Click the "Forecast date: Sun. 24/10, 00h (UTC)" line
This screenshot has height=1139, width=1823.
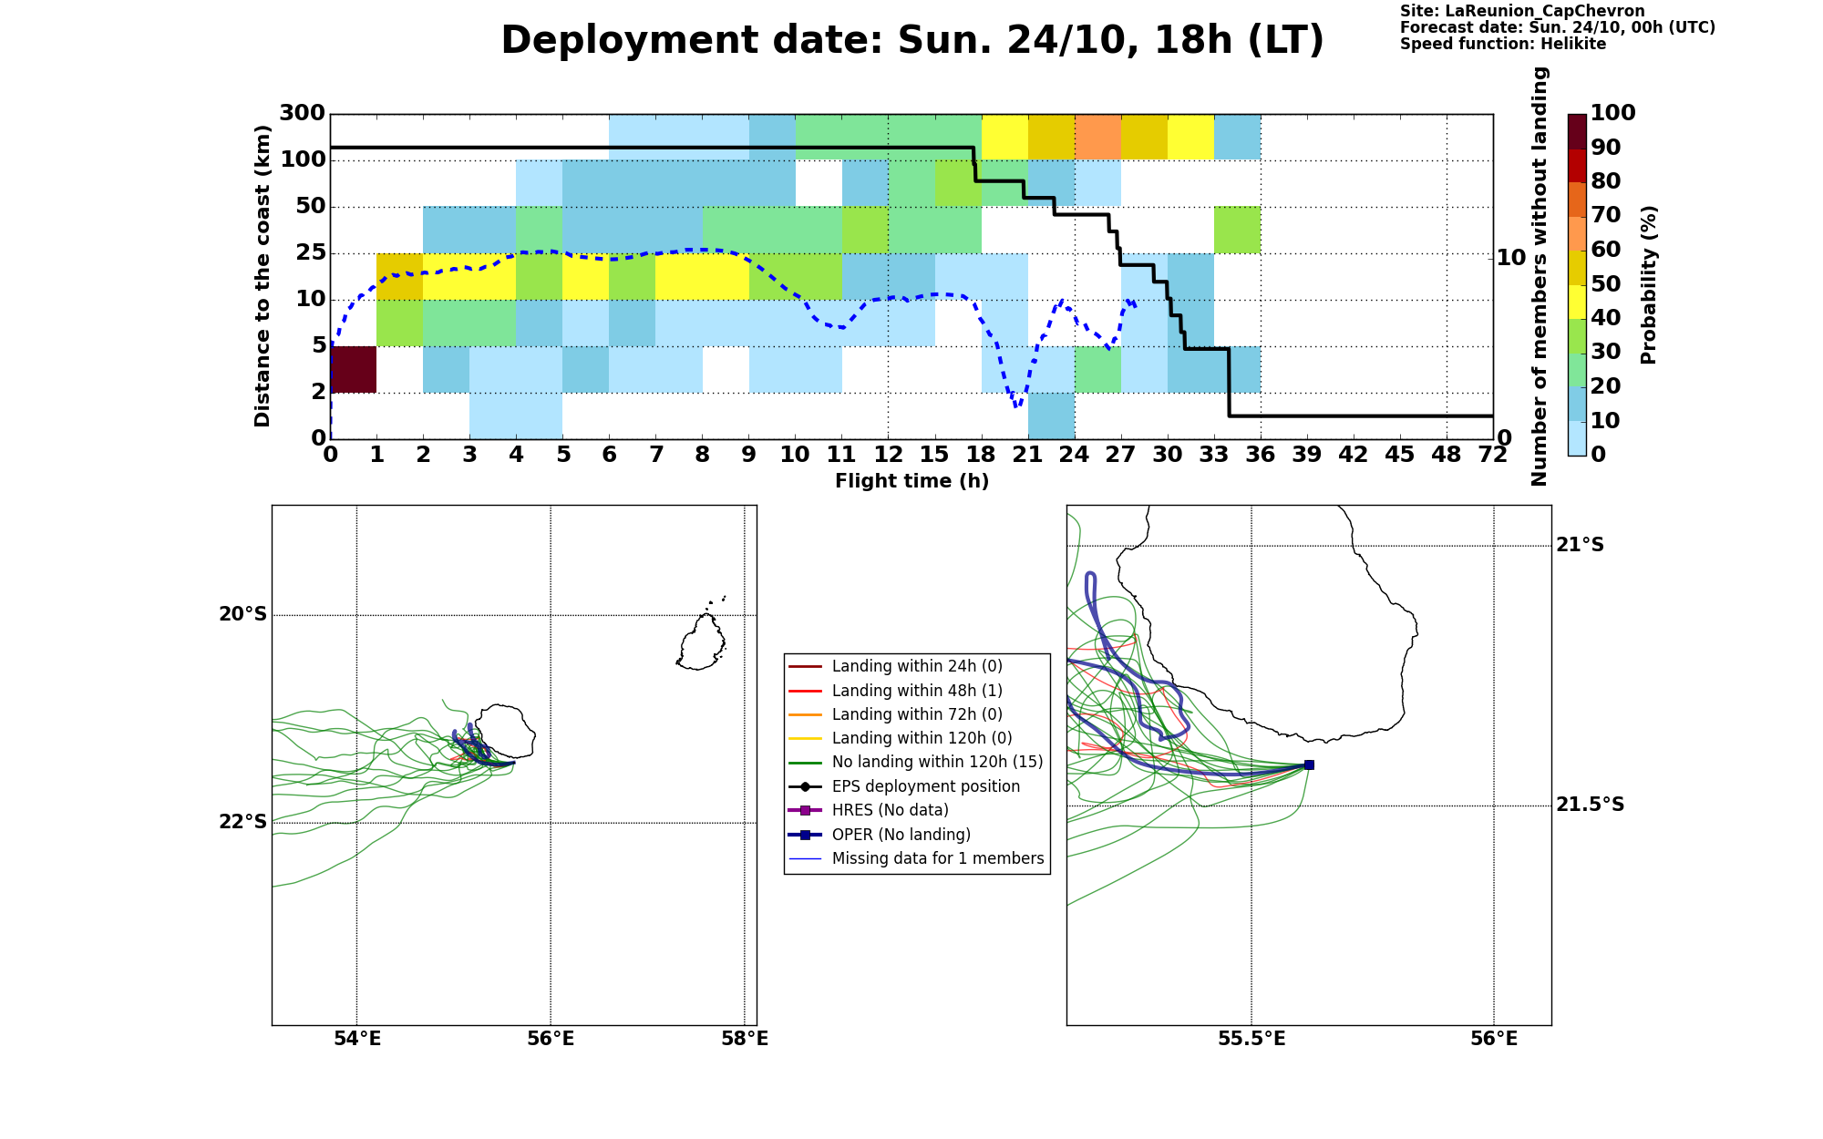(1558, 28)
